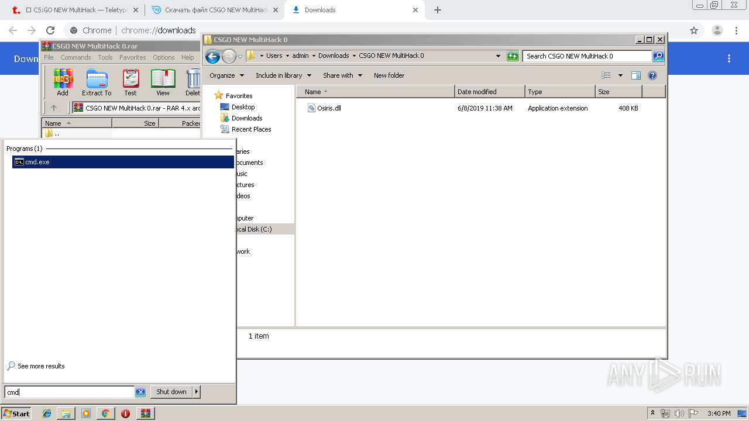Click the system tray volume icon

679,413
